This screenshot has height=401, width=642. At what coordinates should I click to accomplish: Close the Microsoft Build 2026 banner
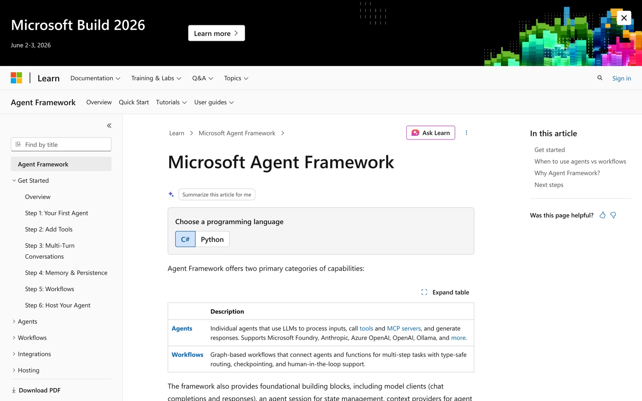pos(624,18)
